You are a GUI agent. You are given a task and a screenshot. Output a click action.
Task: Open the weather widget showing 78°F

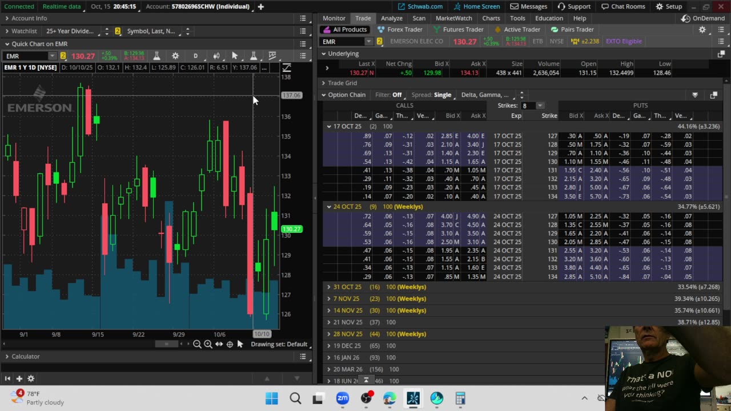[37, 398]
